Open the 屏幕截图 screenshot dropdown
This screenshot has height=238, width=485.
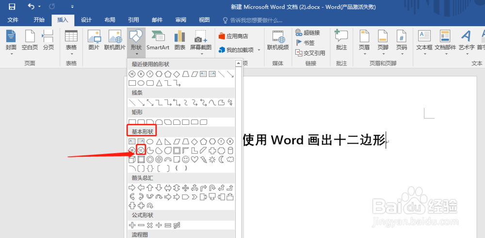[201, 54]
